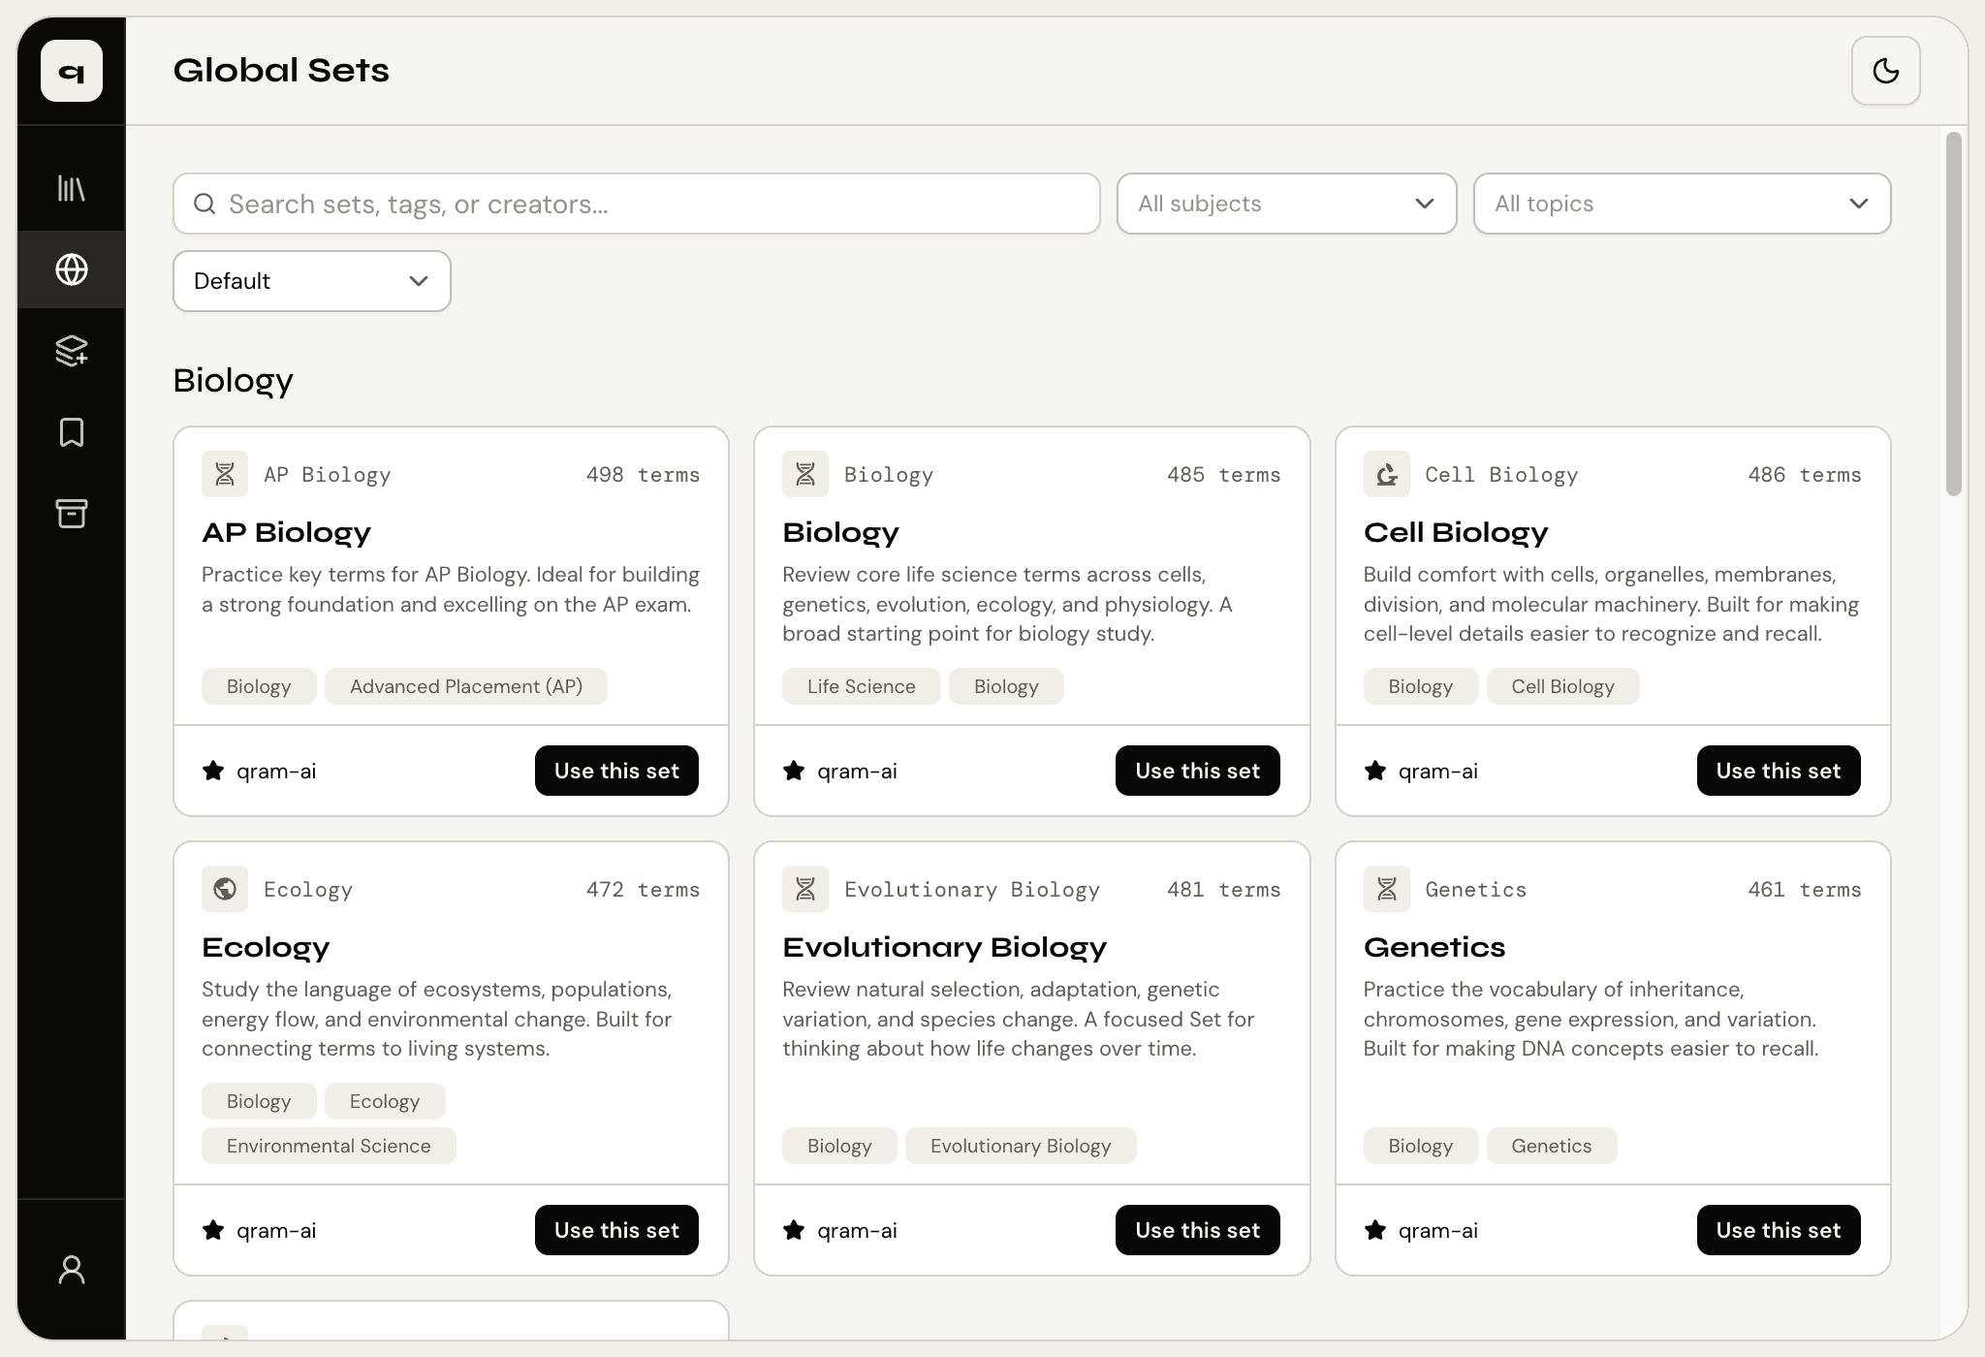Click the Evolutionary Biology DNA icon

tap(805, 889)
